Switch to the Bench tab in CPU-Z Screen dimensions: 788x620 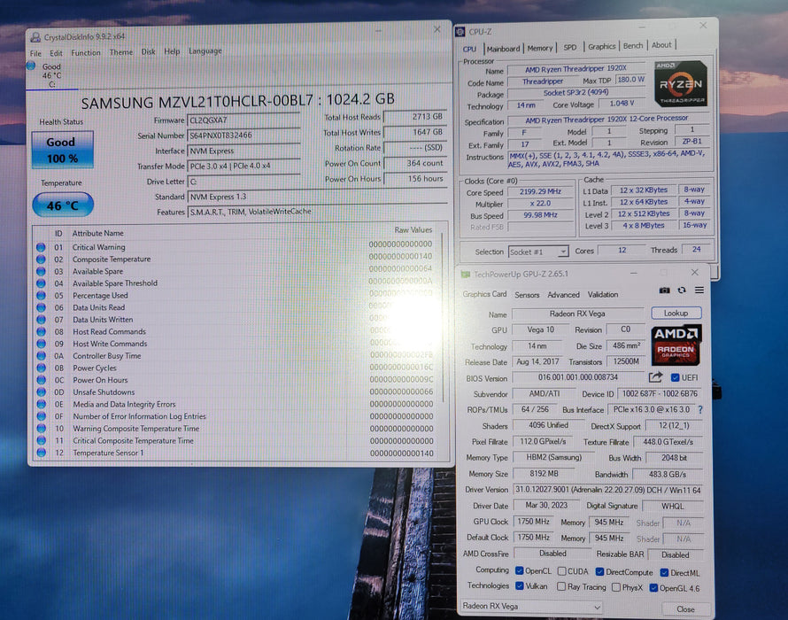pos(633,46)
